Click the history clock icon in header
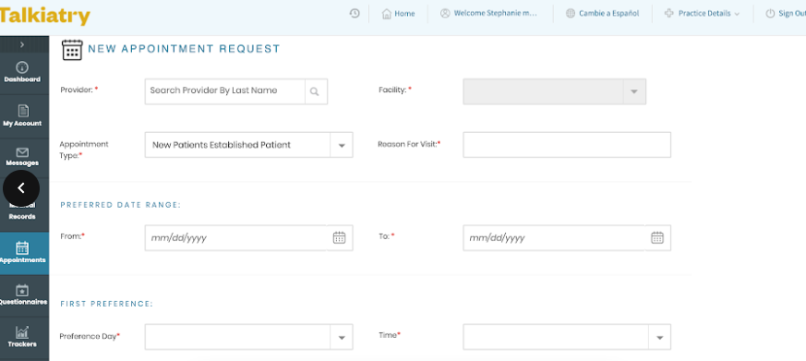 click(355, 13)
